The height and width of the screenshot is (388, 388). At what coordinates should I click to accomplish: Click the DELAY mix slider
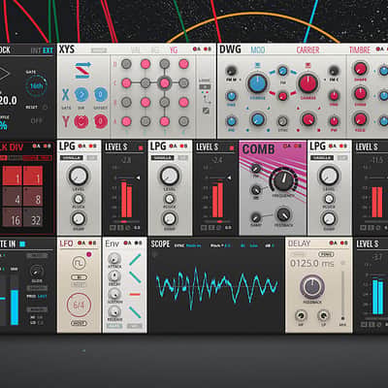tap(342, 296)
